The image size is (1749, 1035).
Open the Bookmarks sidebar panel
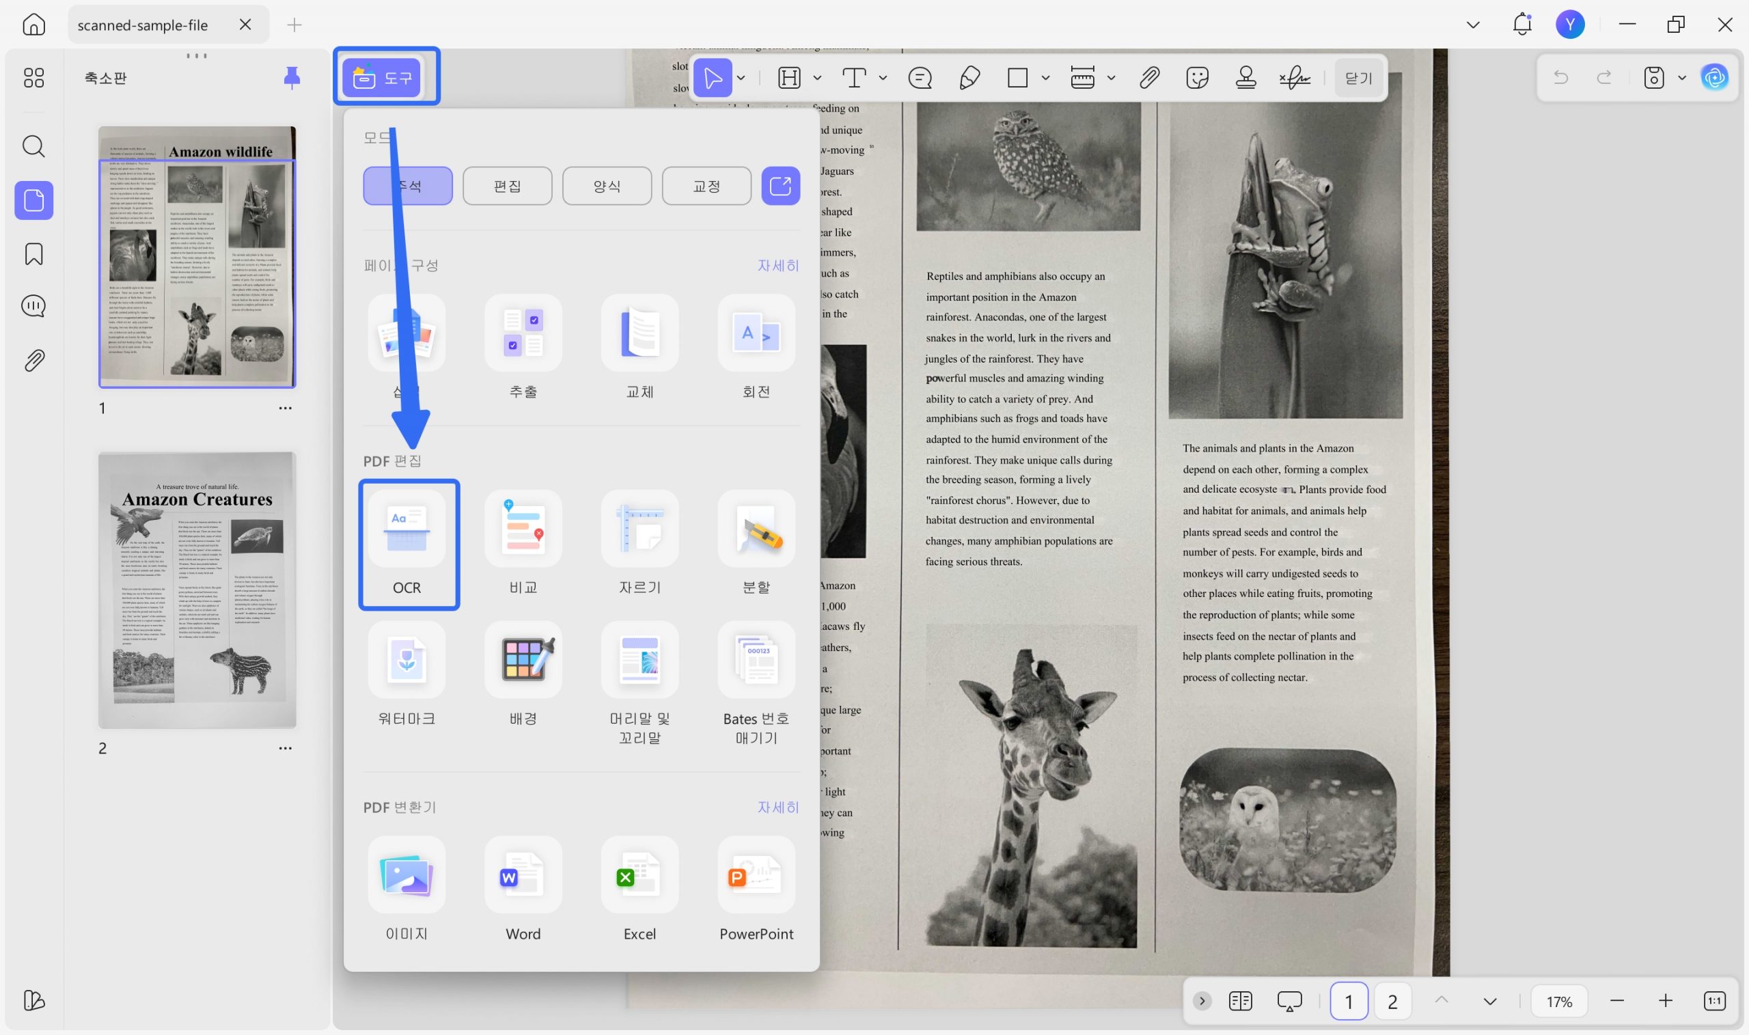pyautogui.click(x=33, y=254)
